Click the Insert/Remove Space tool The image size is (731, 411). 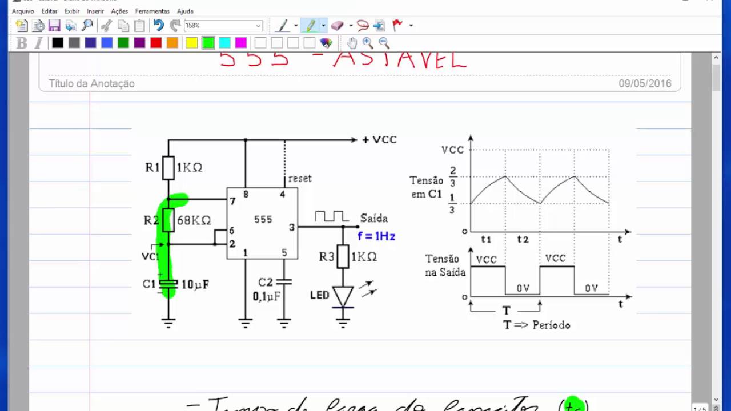click(x=379, y=25)
